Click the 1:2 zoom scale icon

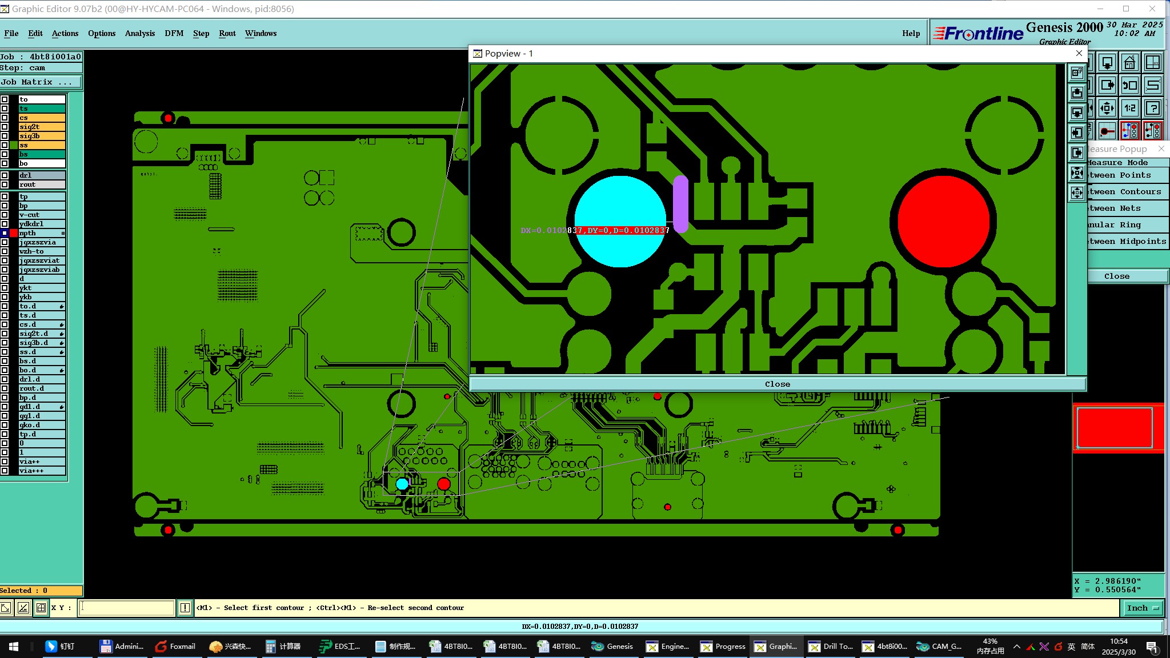tap(1129, 108)
